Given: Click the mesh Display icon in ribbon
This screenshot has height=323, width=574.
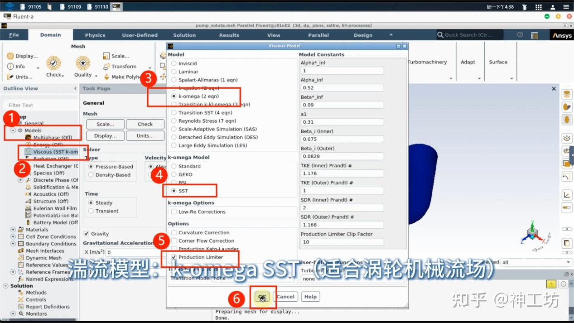Looking at the screenshot, I should pos(10,56).
